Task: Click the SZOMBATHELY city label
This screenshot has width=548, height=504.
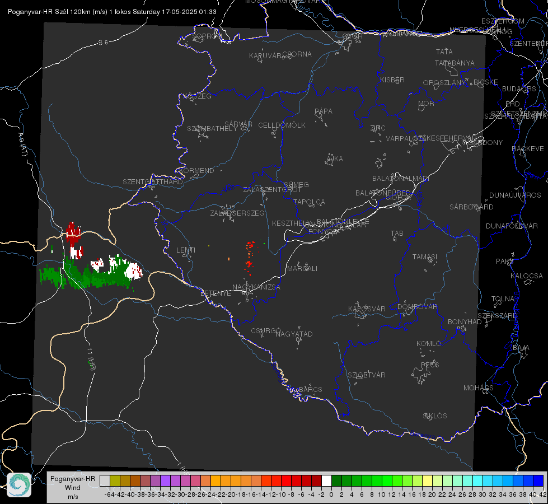Action: pos(212,129)
